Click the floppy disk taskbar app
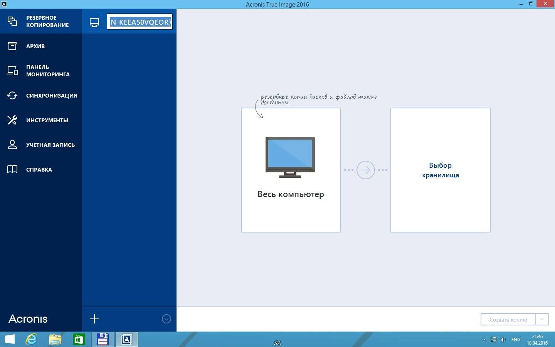Screen dimensions: 555x347 (x=103, y=339)
